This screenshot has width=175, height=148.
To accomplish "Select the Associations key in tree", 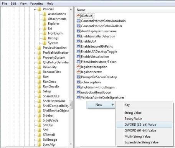I will point(57,14).
